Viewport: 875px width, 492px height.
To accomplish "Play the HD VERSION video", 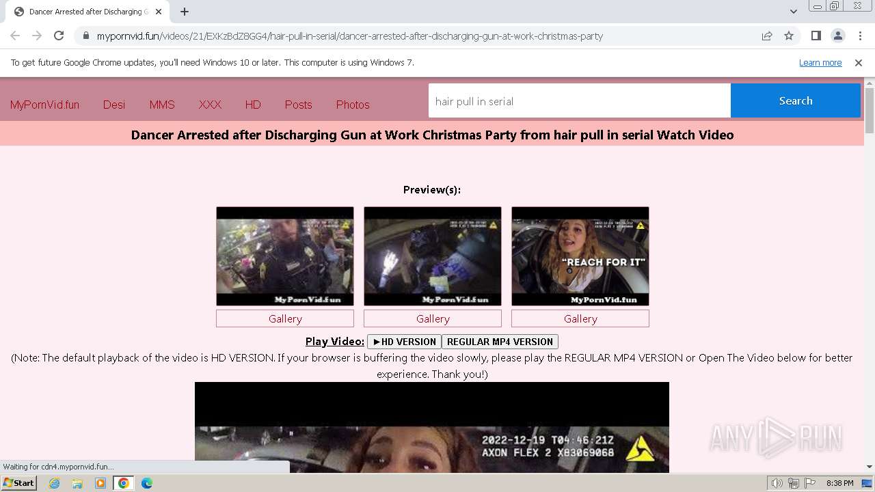I will (405, 342).
